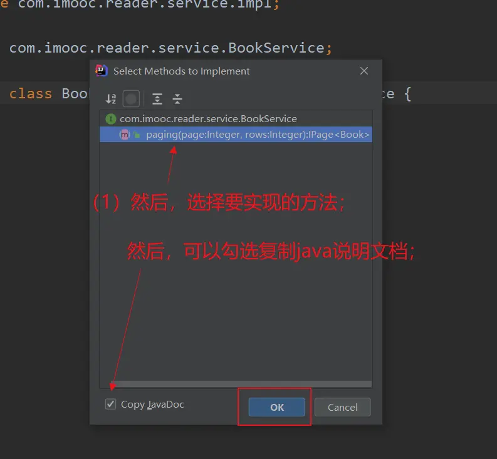Sort methods alphabetically with the a-z icon
Screen dimensions: 497x459
click(x=111, y=99)
